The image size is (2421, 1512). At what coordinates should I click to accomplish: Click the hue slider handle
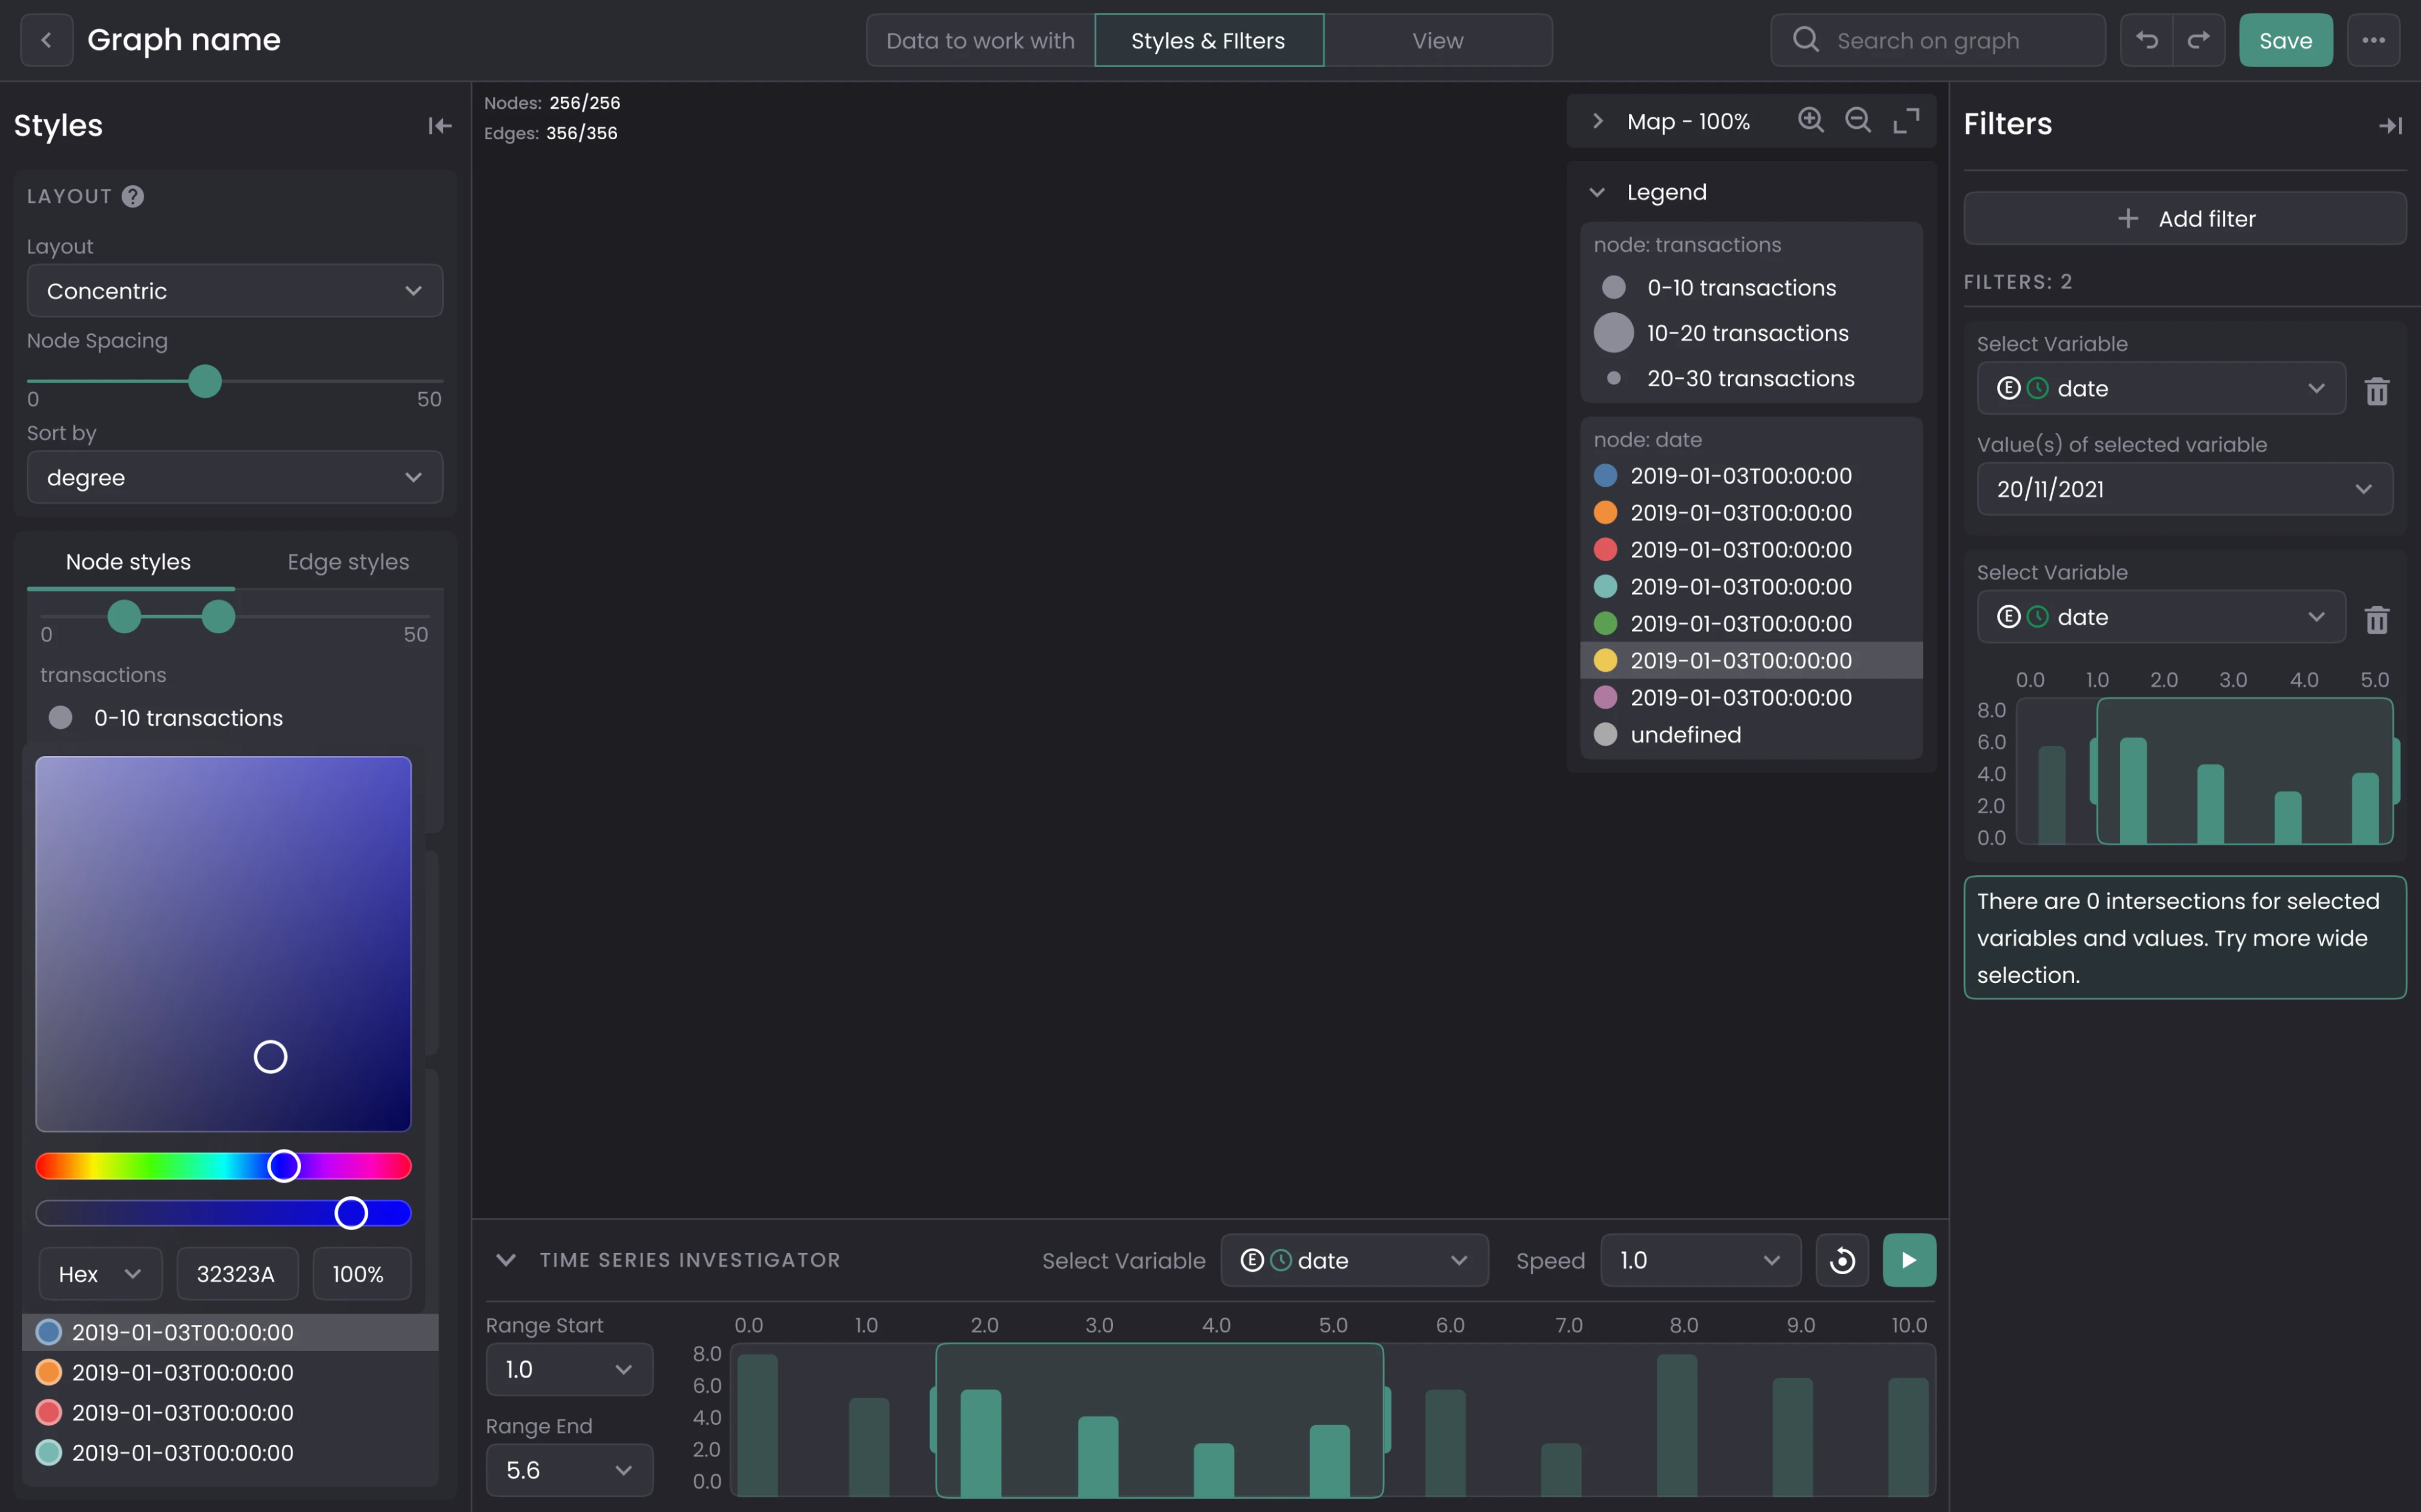tap(284, 1166)
